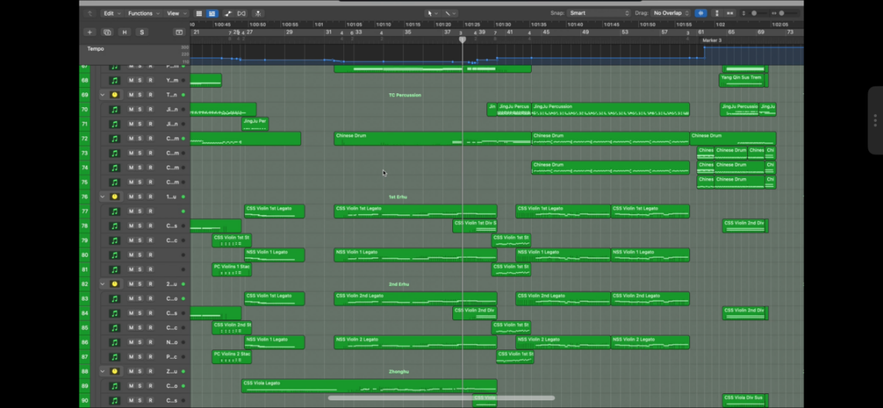Toggle the Flex editing icon
Viewport: 883px width, 408px height.
pyautogui.click(x=242, y=13)
